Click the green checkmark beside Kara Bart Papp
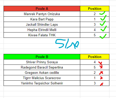The image size is (116, 98). tap(103, 18)
